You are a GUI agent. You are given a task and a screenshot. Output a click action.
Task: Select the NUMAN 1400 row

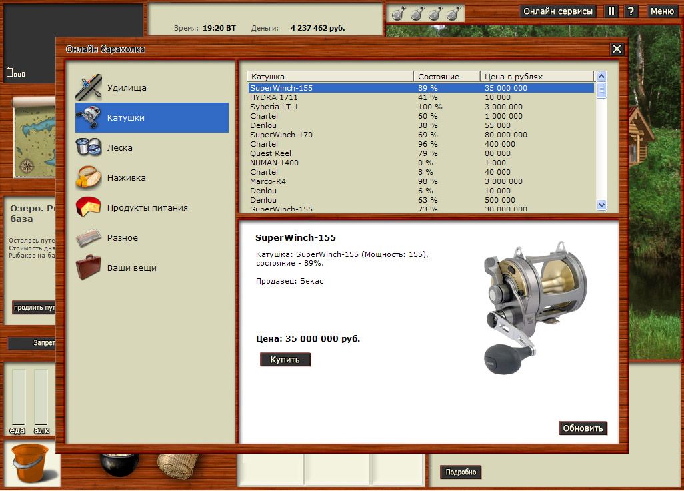point(421,163)
